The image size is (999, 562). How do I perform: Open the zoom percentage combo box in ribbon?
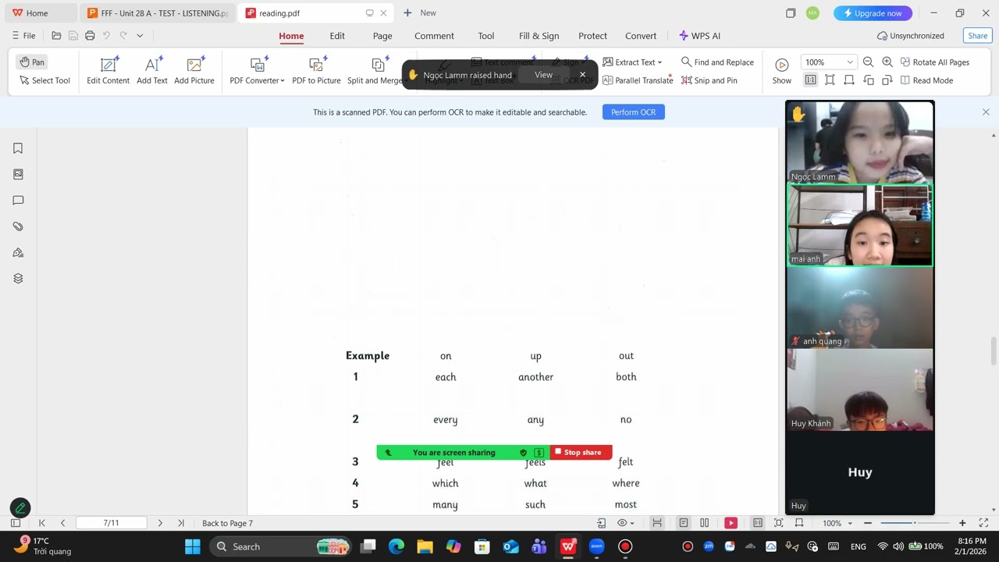(829, 62)
